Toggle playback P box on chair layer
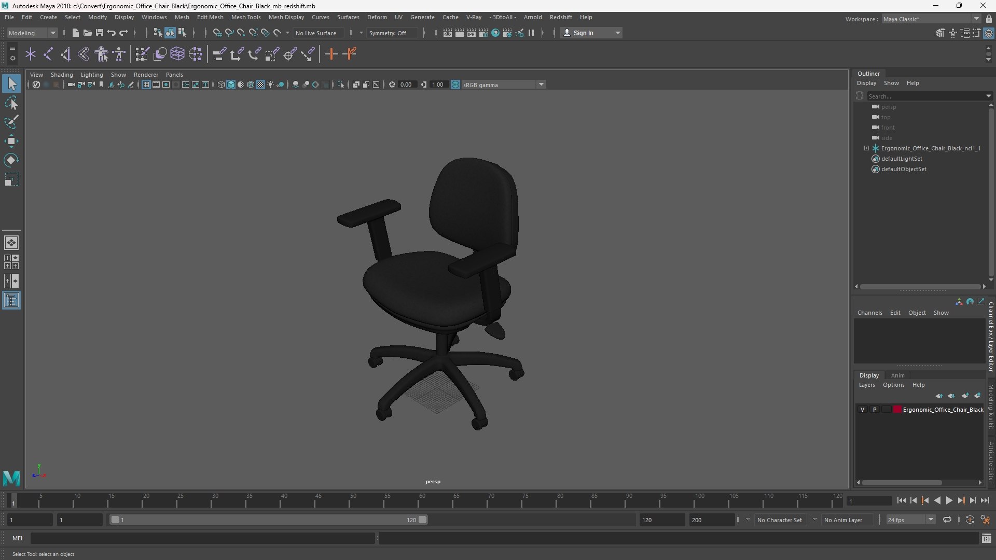Screen dimensions: 996x560 (875, 410)
